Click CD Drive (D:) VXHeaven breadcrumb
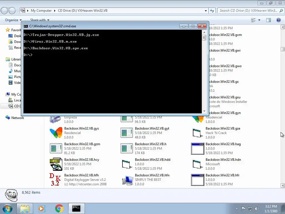The image size is (285, 214). [x=83, y=11]
